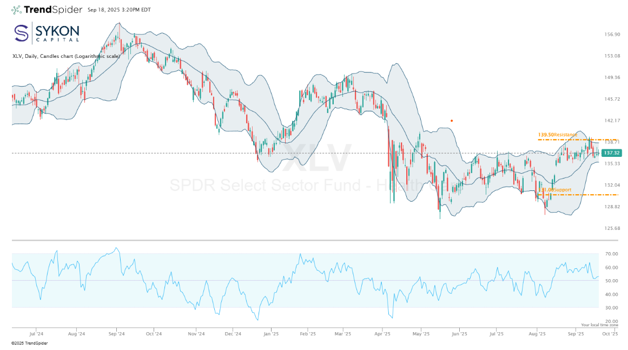628x350 pixels.
Task: Click the orange dot marker on chart
Action: [452, 121]
